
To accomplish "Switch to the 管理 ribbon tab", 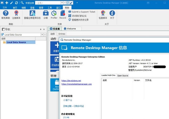I will coord(41,8).
